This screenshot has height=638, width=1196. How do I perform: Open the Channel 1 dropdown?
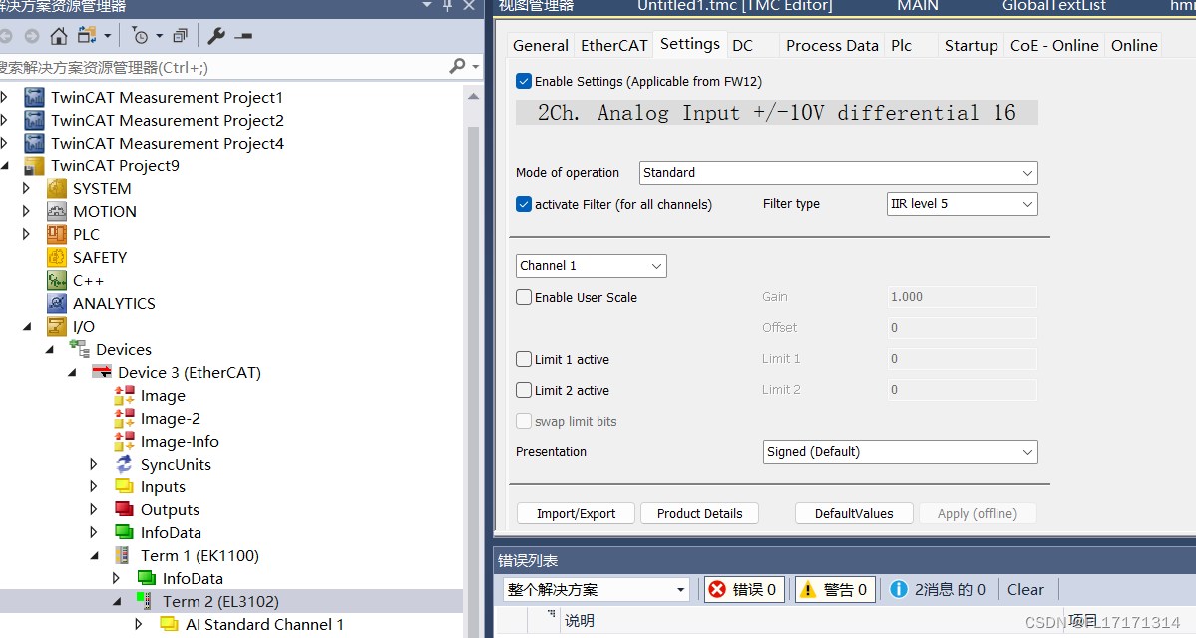click(x=592, y=266)
